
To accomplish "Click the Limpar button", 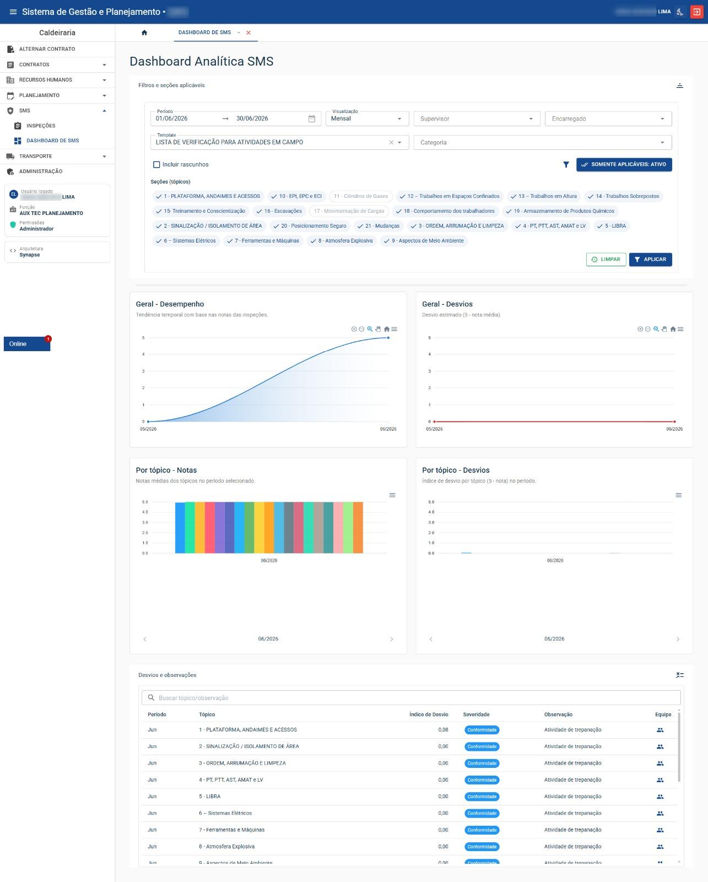I will 606,259.
